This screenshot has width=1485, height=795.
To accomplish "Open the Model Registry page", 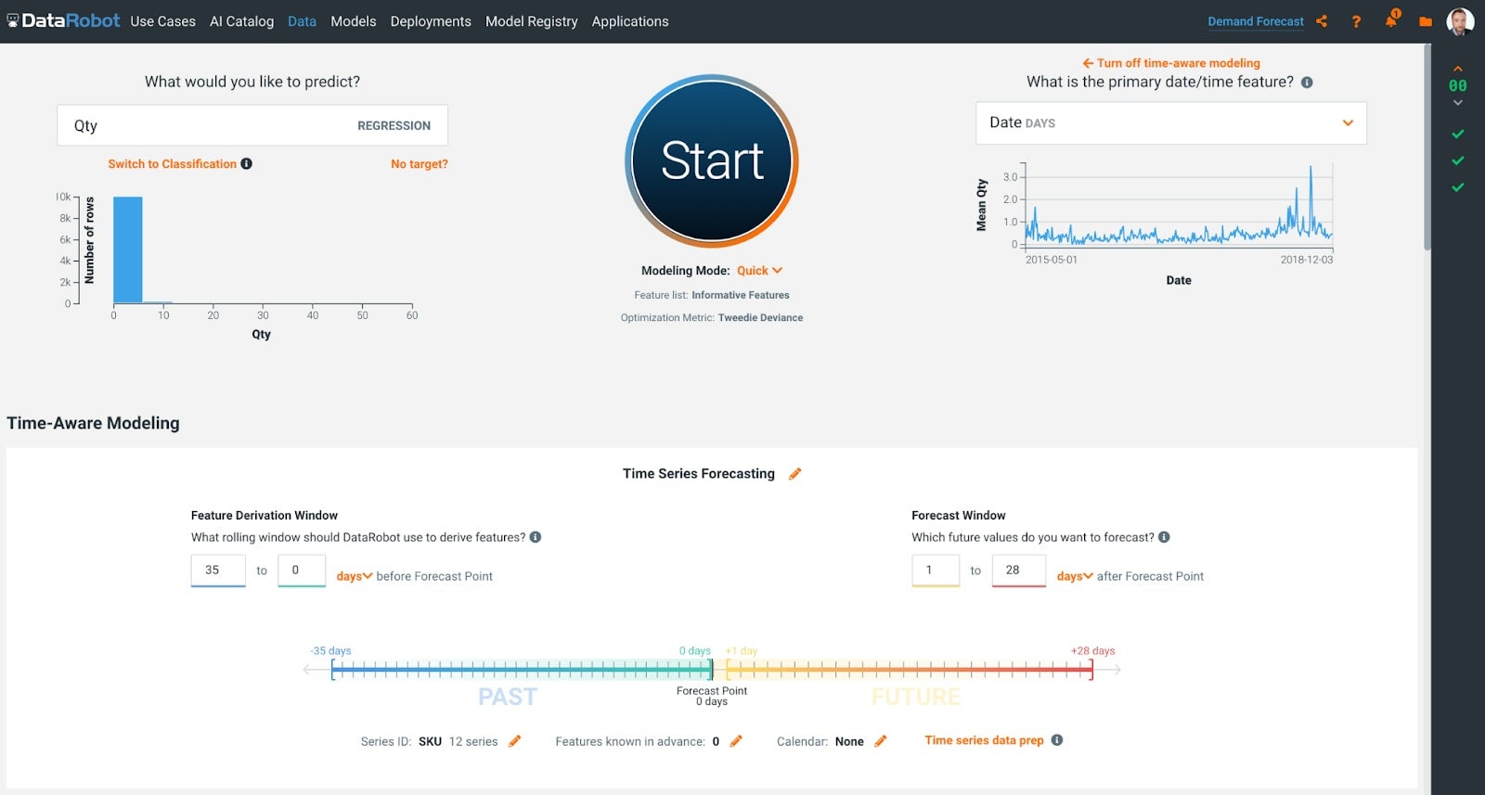I will point(532,21).
